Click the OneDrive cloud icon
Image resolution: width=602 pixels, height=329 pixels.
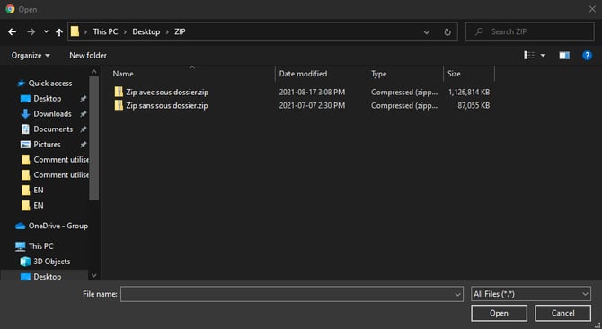click(x=21, y=227)
